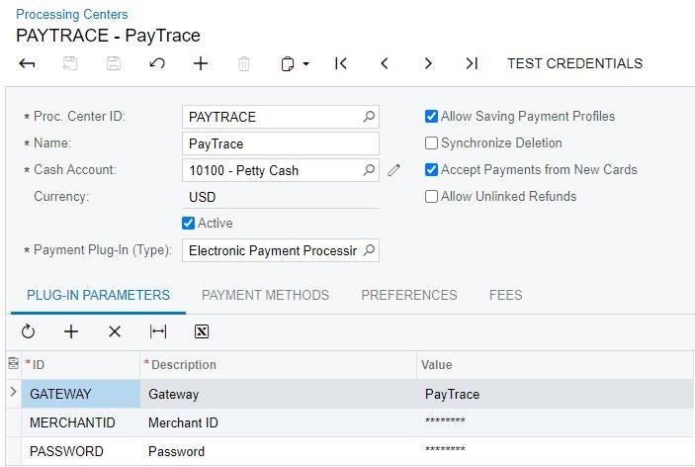Delete the selected grid row
The image size is (695, 467).
coord(115,331)
